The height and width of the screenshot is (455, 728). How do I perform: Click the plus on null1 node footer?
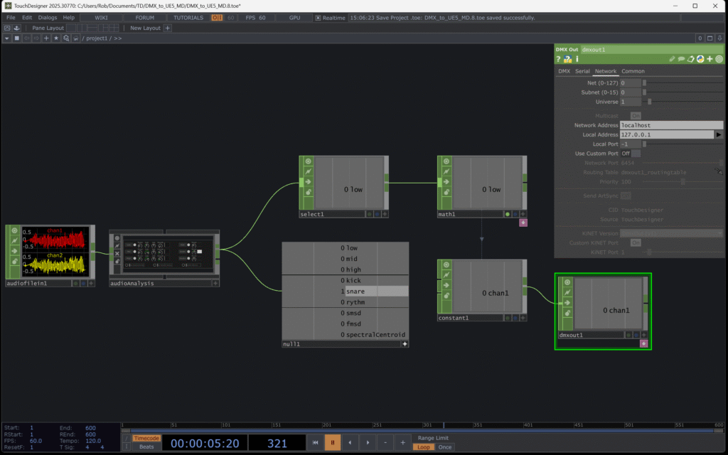click(x=405, y=344)
